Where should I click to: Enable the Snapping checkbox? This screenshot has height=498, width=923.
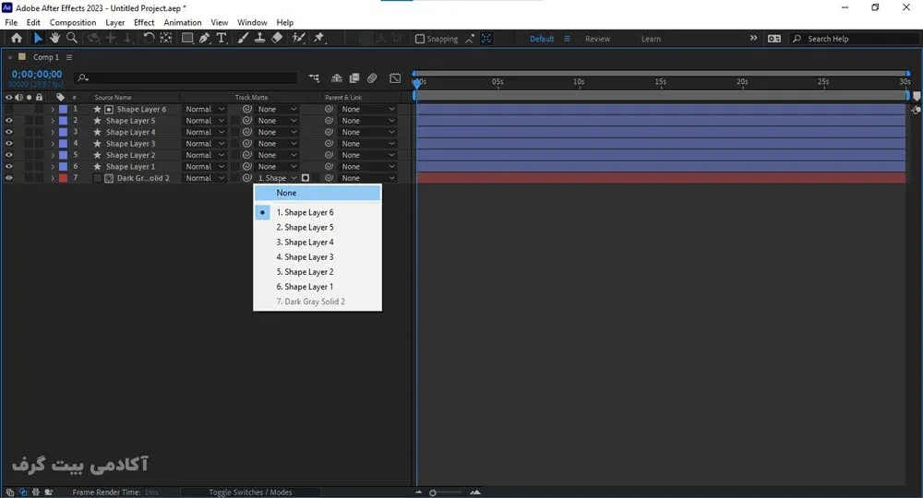tap(420, 39)
